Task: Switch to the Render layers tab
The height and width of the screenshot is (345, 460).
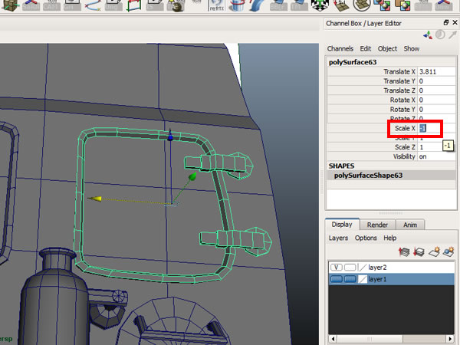Action: pos(377,225)
